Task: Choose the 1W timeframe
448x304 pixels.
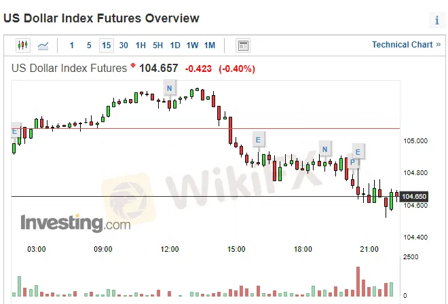Action: pyautogui.click(x=192, y=45)
